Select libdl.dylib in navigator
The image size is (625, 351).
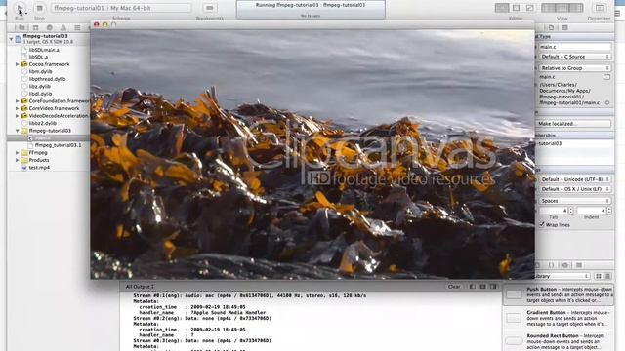[40, 94]
